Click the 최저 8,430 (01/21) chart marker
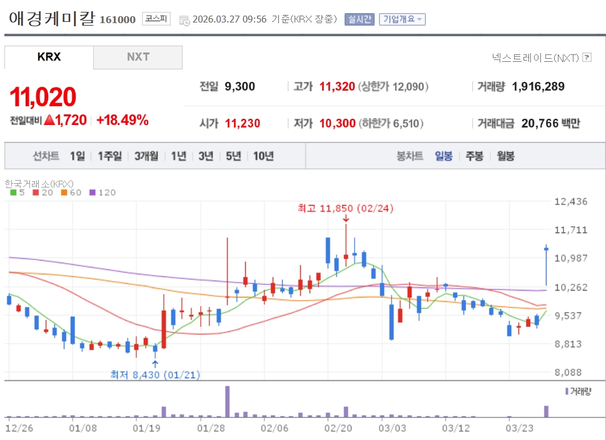Screen dimensions: 606x440 tap(155, 375)
